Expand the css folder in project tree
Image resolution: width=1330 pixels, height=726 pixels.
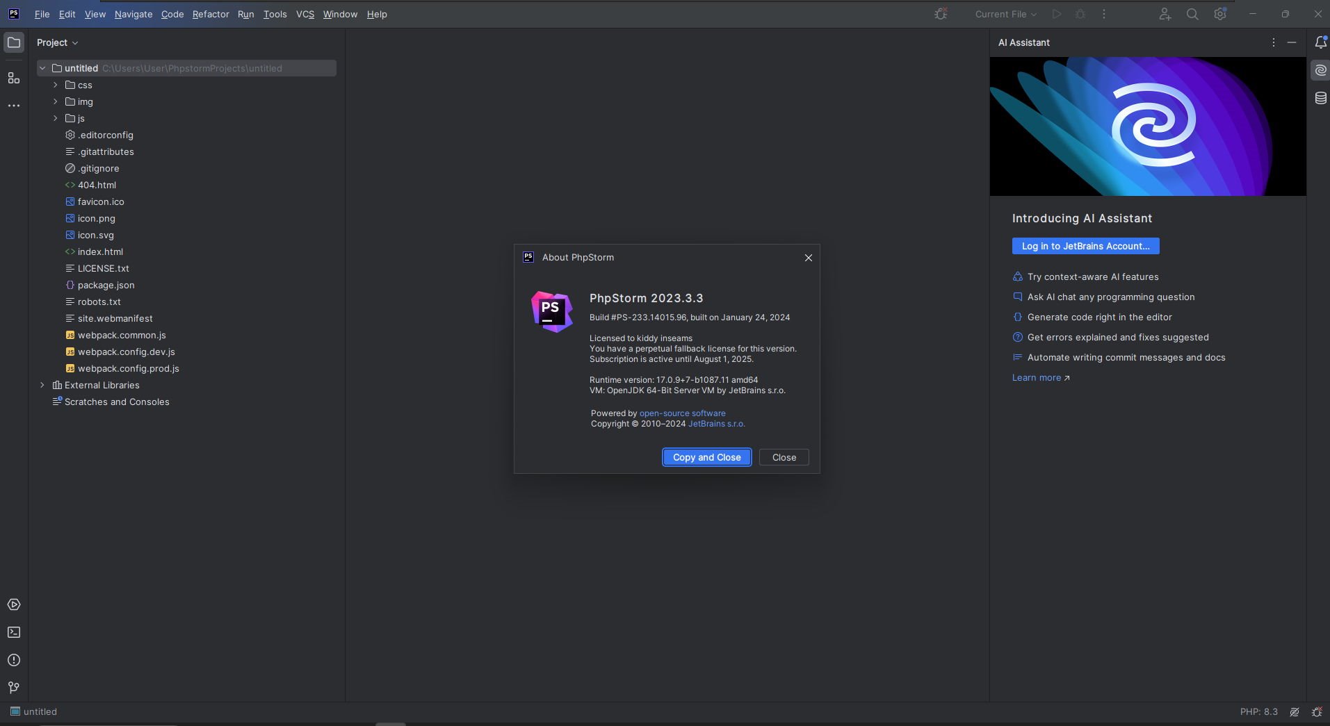tap(55, 85)
